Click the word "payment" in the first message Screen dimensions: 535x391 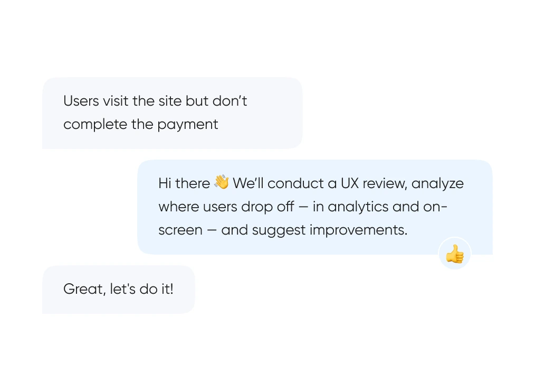pyautogui.click(x=187, y=124)
